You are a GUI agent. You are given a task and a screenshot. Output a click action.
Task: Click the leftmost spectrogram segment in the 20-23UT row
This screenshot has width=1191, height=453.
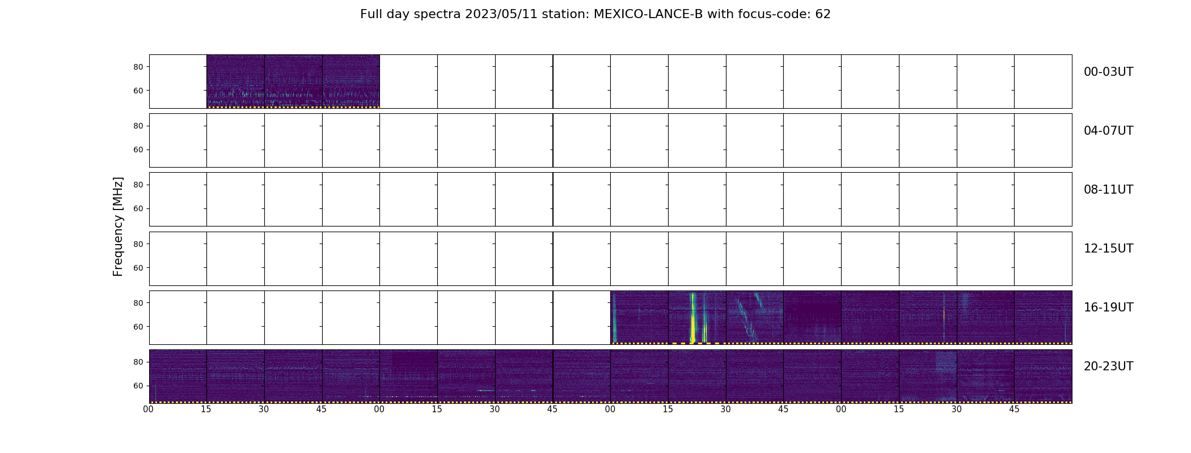178,376
